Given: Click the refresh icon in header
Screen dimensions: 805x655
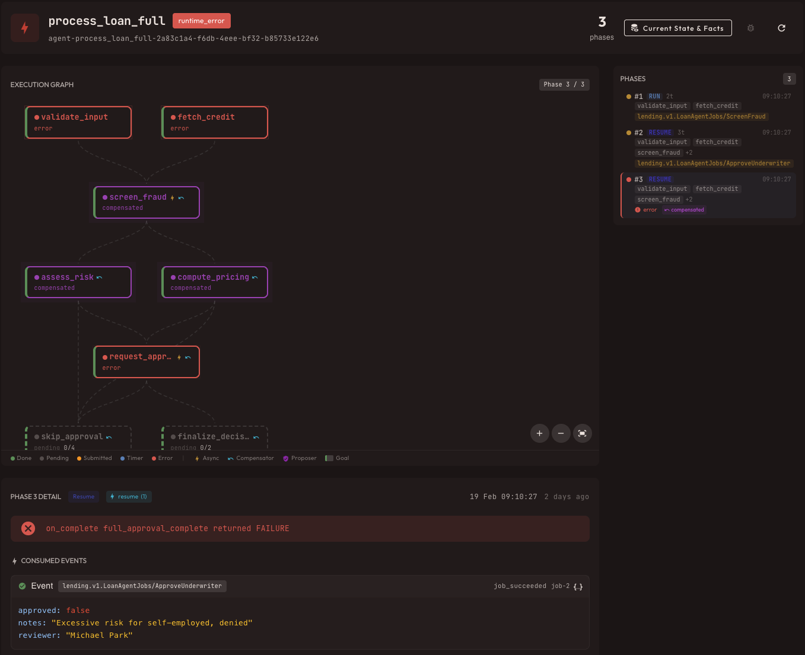Looking at the screenshot, I should [781, 28].
